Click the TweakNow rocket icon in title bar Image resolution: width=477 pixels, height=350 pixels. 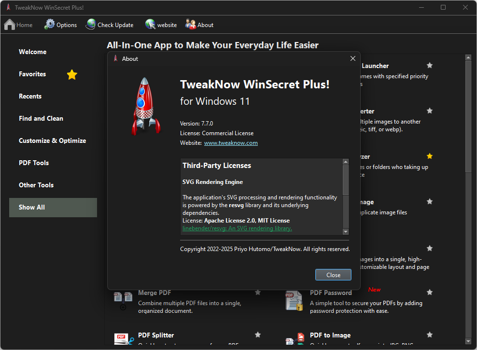click(x=9, y=7)
